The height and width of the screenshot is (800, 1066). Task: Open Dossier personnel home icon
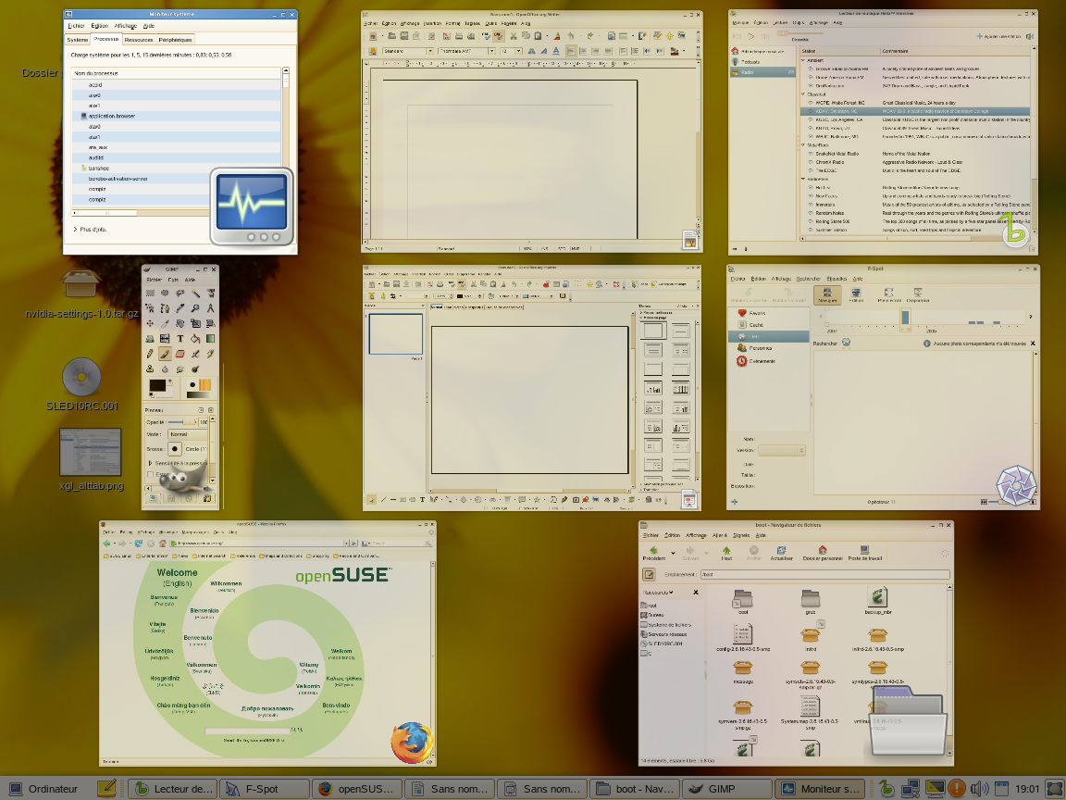pos(823,553)
